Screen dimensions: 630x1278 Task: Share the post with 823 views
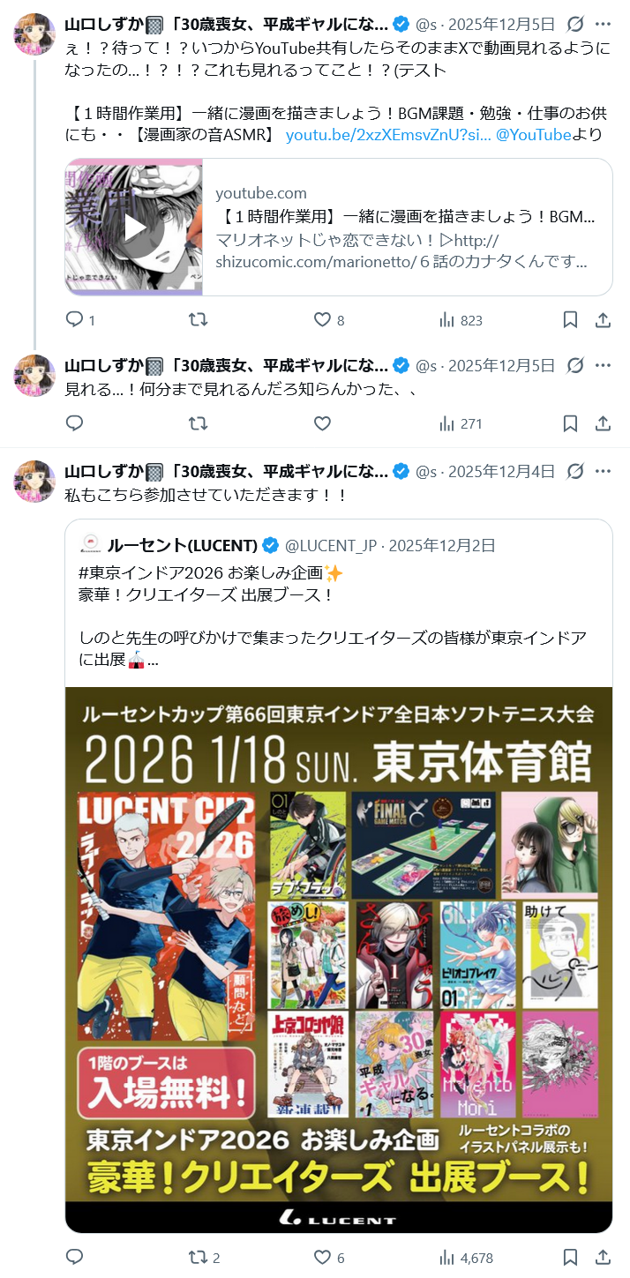[x=604, y=319]
